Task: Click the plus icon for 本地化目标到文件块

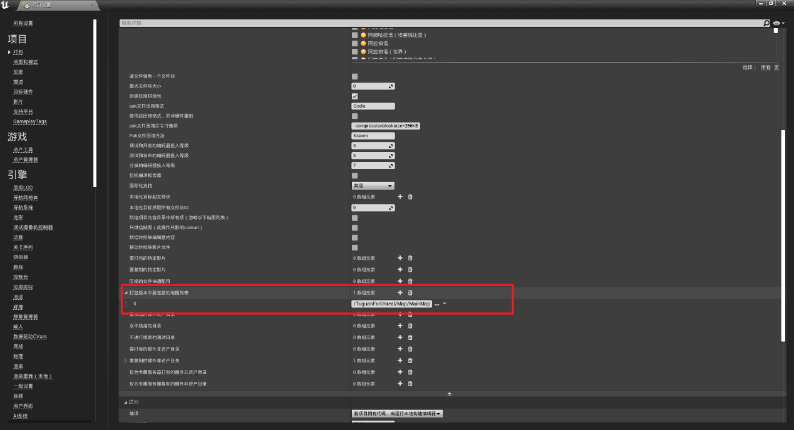Action: point(400,197)
